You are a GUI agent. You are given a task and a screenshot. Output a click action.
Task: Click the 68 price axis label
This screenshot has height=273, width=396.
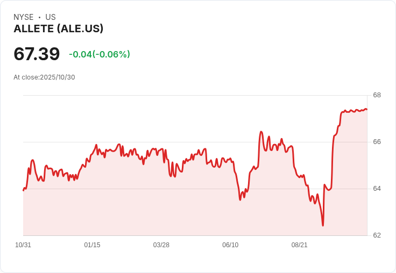(377, 96)
